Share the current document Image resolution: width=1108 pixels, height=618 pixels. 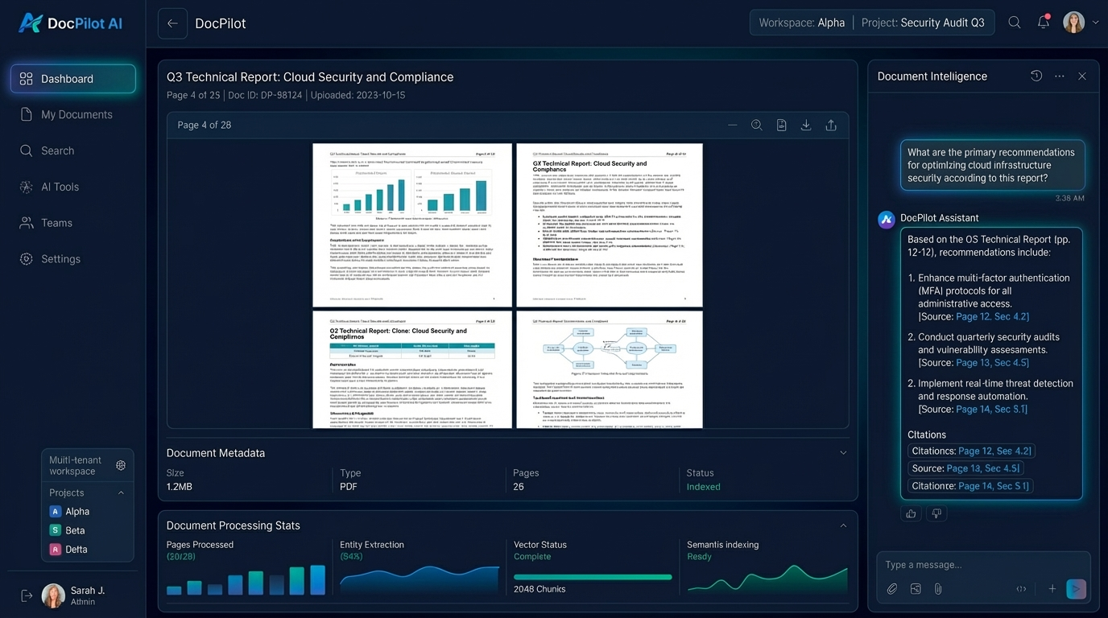[830, 125]
